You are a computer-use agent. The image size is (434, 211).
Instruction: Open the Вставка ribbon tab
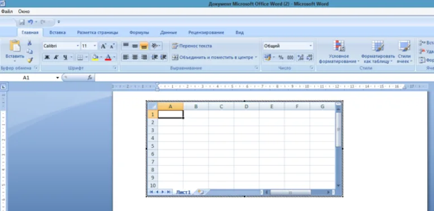58,32
